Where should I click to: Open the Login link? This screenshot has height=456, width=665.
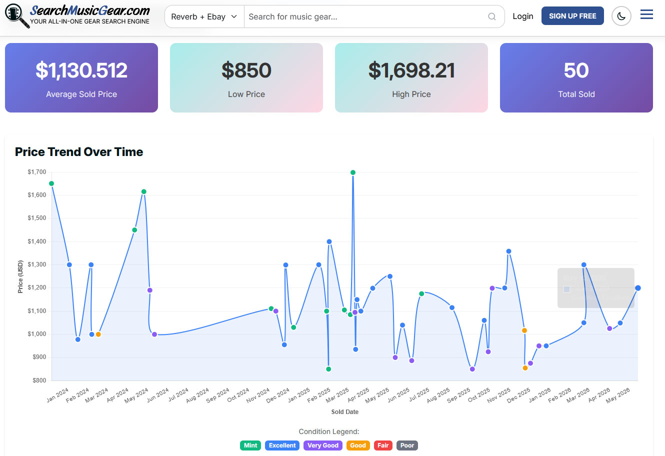point(523,16)
